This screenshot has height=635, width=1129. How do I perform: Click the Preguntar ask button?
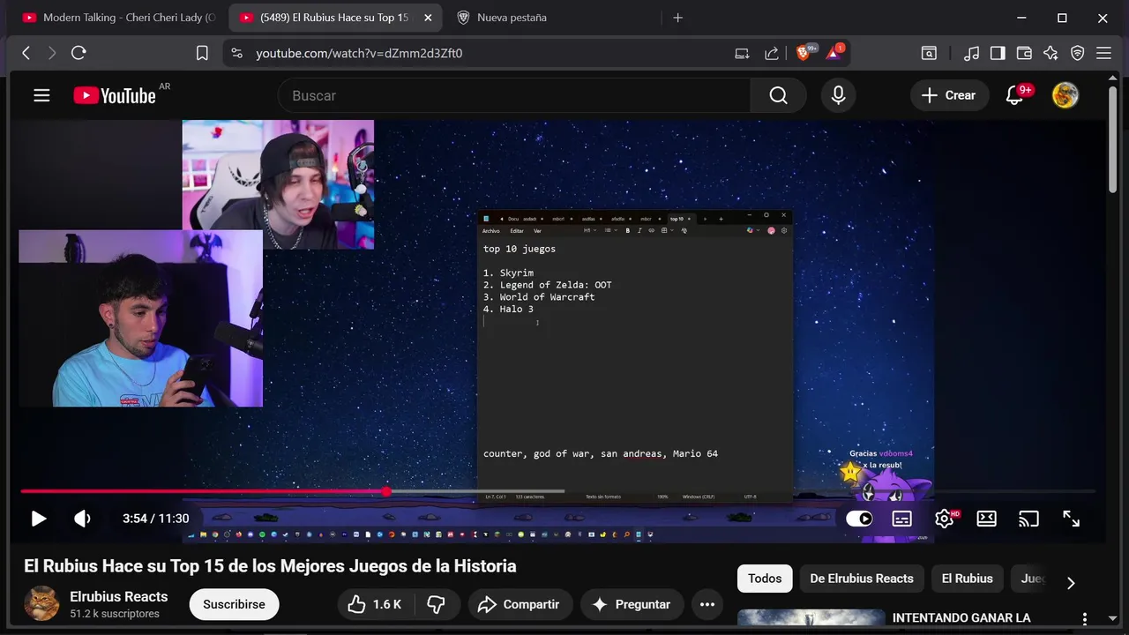coord(632,604)
